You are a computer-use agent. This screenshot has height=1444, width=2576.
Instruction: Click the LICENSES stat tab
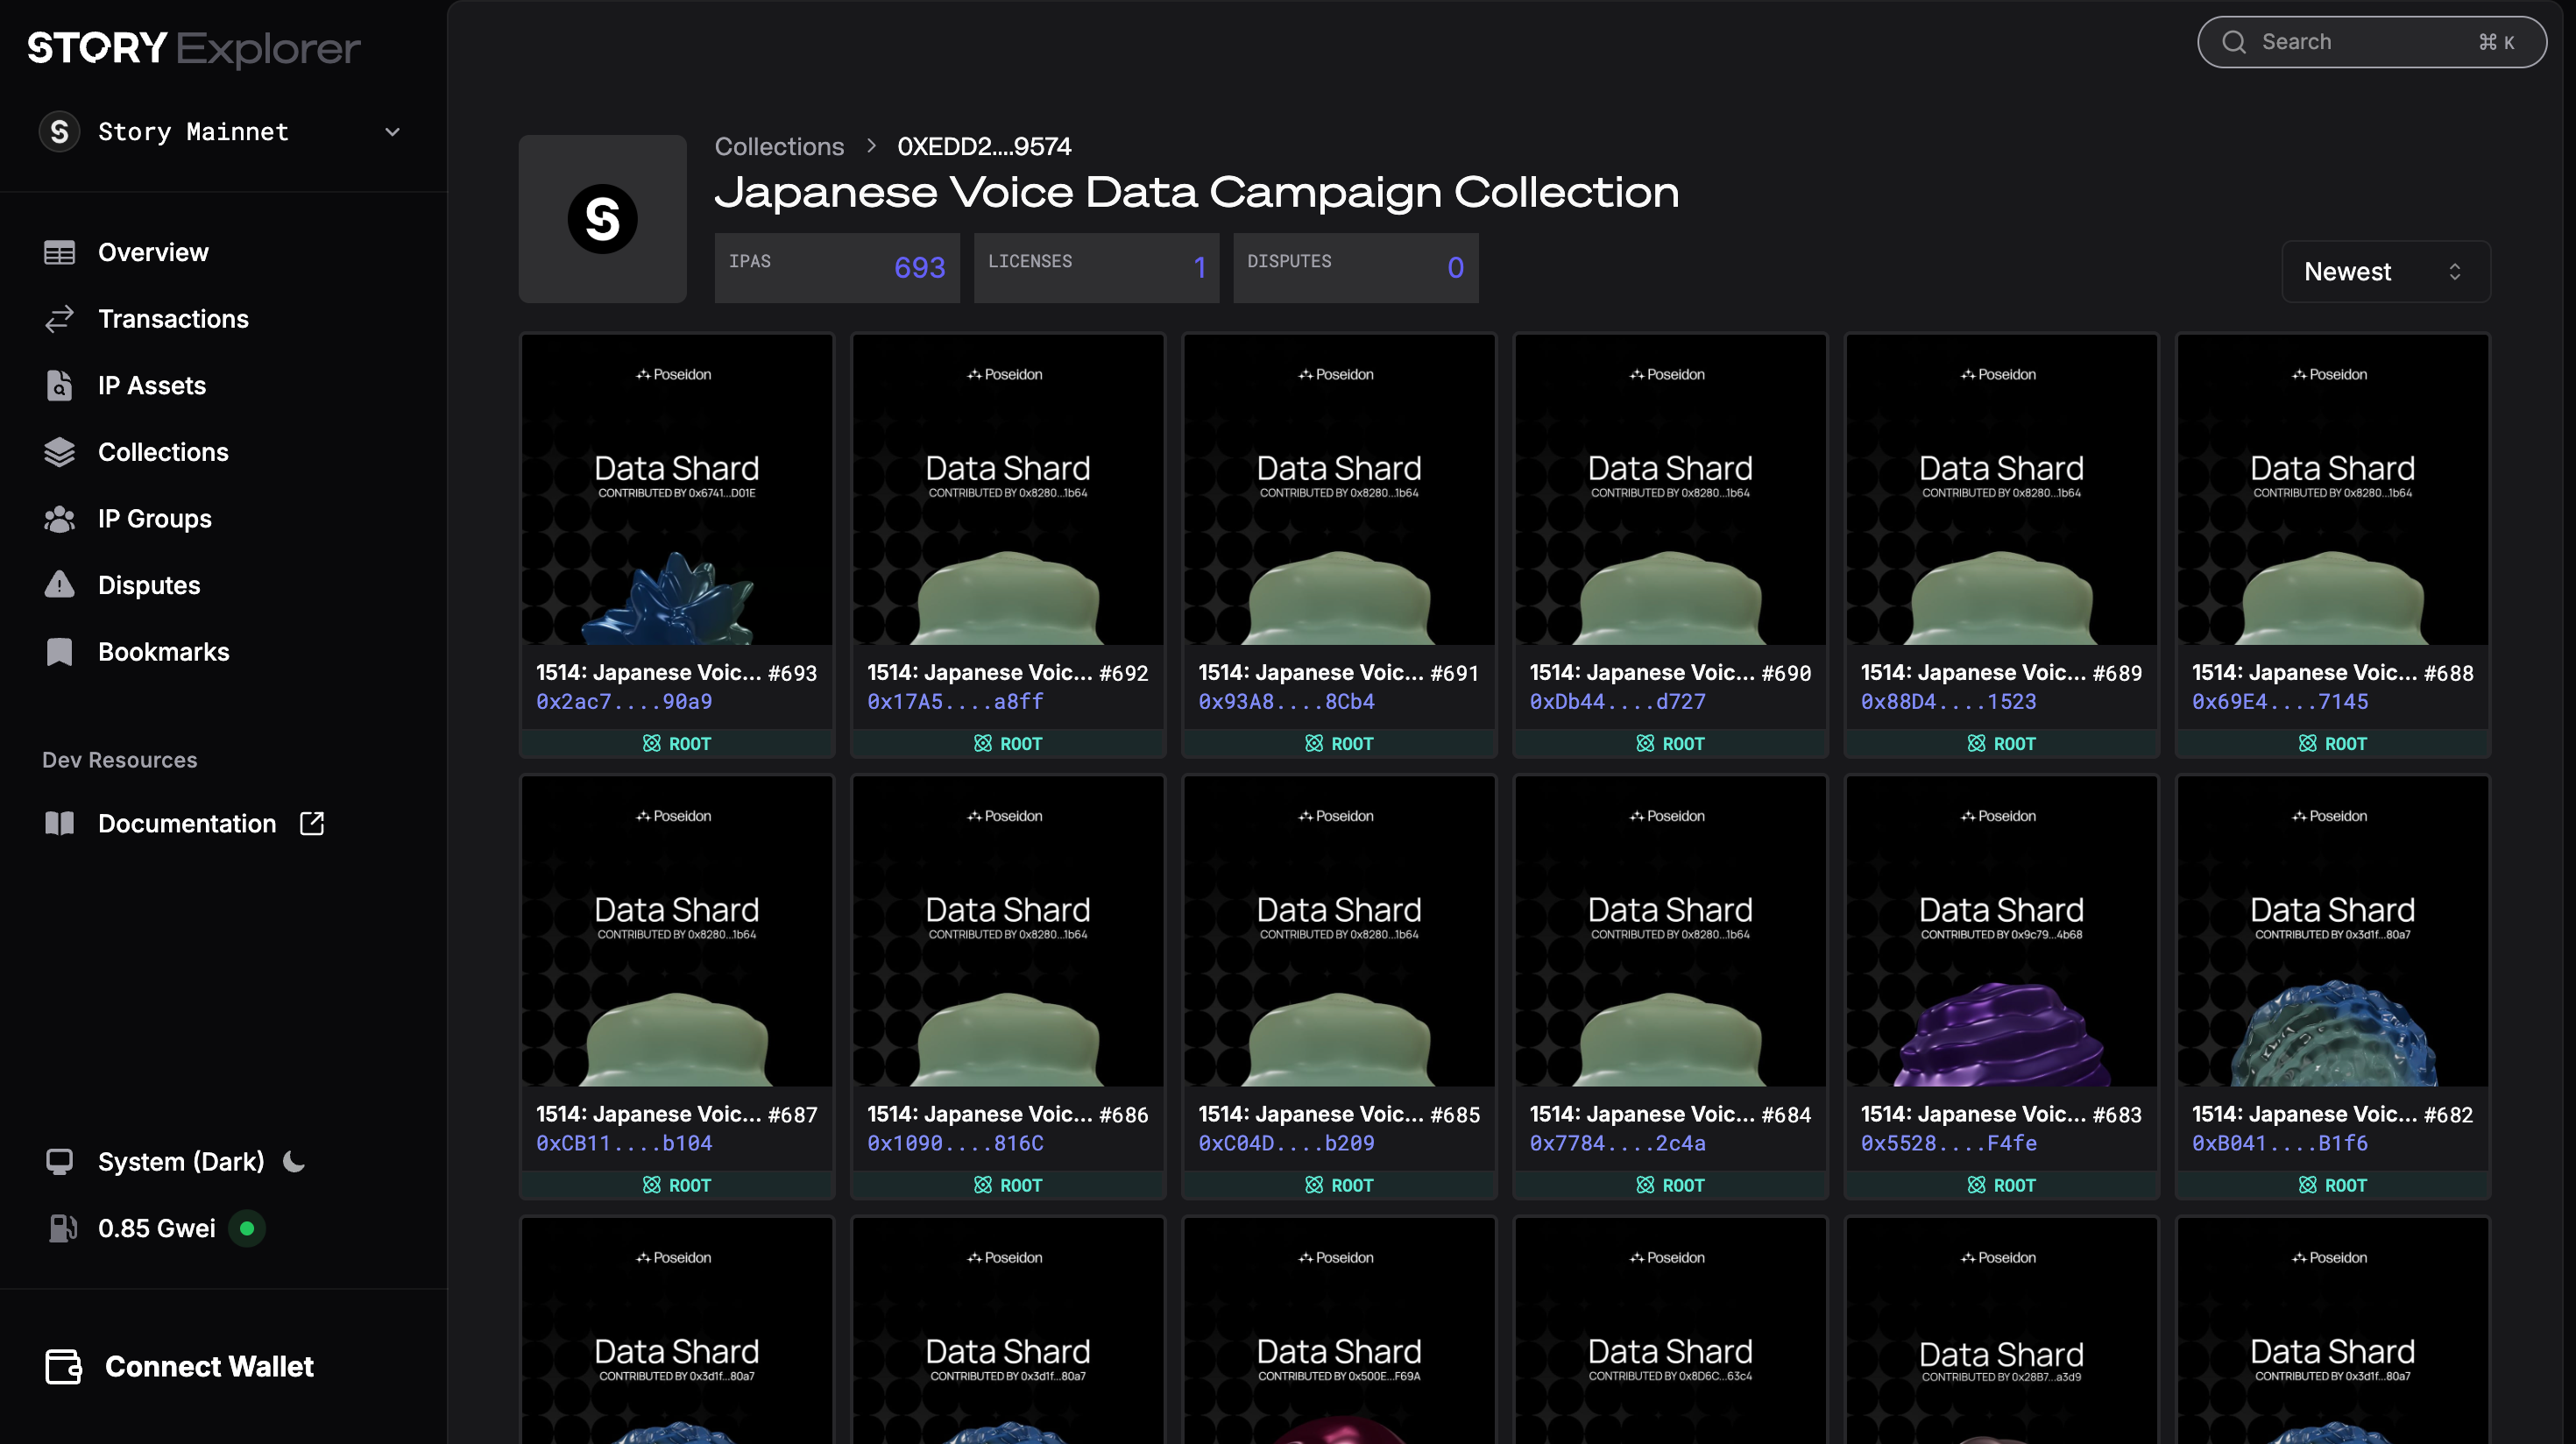[x=1095, y=267]
